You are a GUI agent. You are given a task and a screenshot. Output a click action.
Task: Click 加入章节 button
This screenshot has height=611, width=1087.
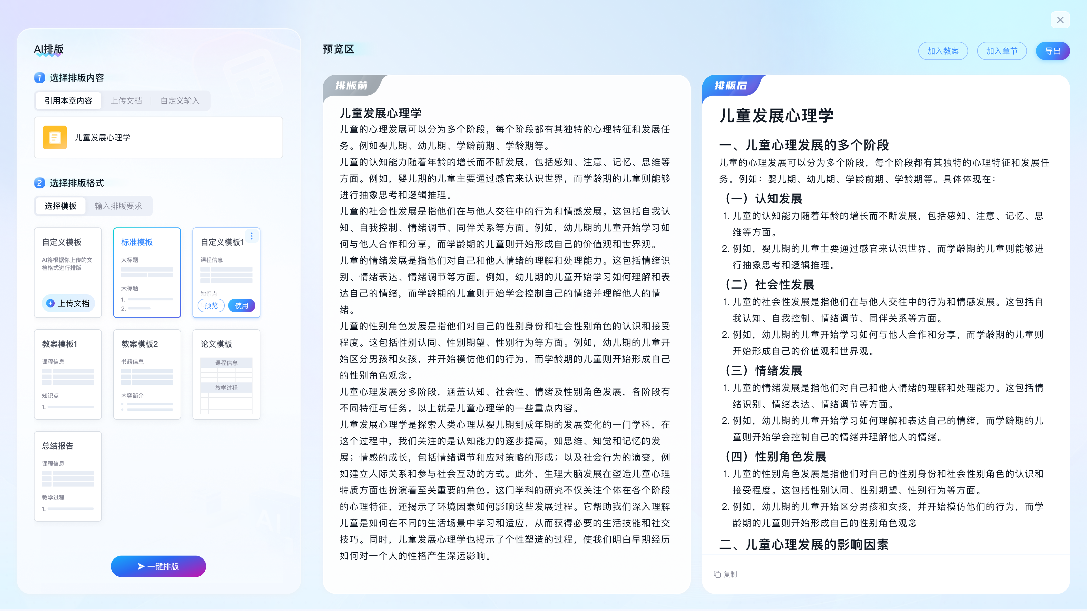[x=1001, y=51]
